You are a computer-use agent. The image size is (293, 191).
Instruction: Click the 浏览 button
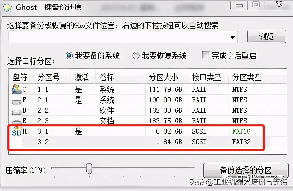tap(266, 36)
